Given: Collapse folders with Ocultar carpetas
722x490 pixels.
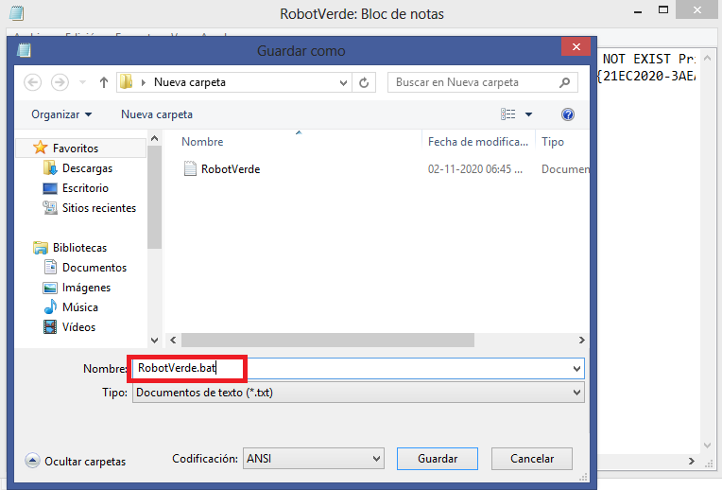Looking at the screenshot, I should pos(76,461).
